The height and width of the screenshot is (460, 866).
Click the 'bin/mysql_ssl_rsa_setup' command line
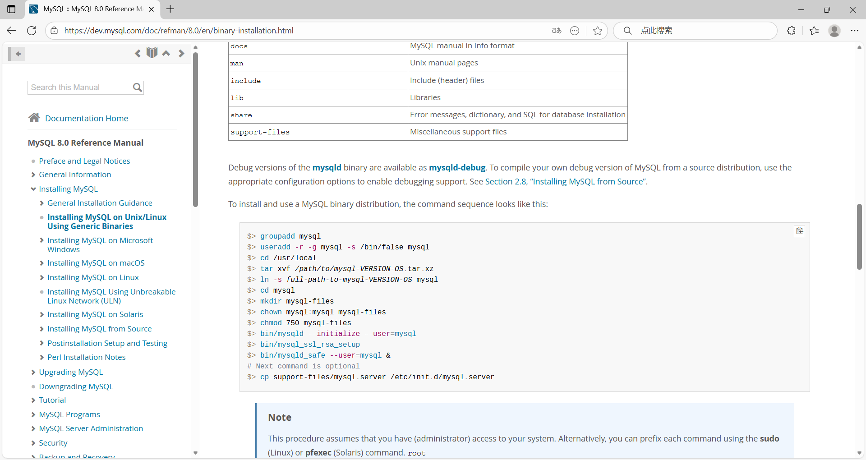304,345
